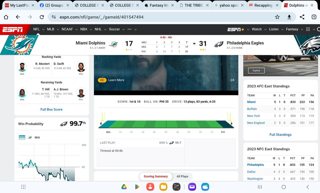This screenshot has width=320, height=193.
Task: Switch to All Plays view
Action: pyautogui.click(x=182, y=176)
